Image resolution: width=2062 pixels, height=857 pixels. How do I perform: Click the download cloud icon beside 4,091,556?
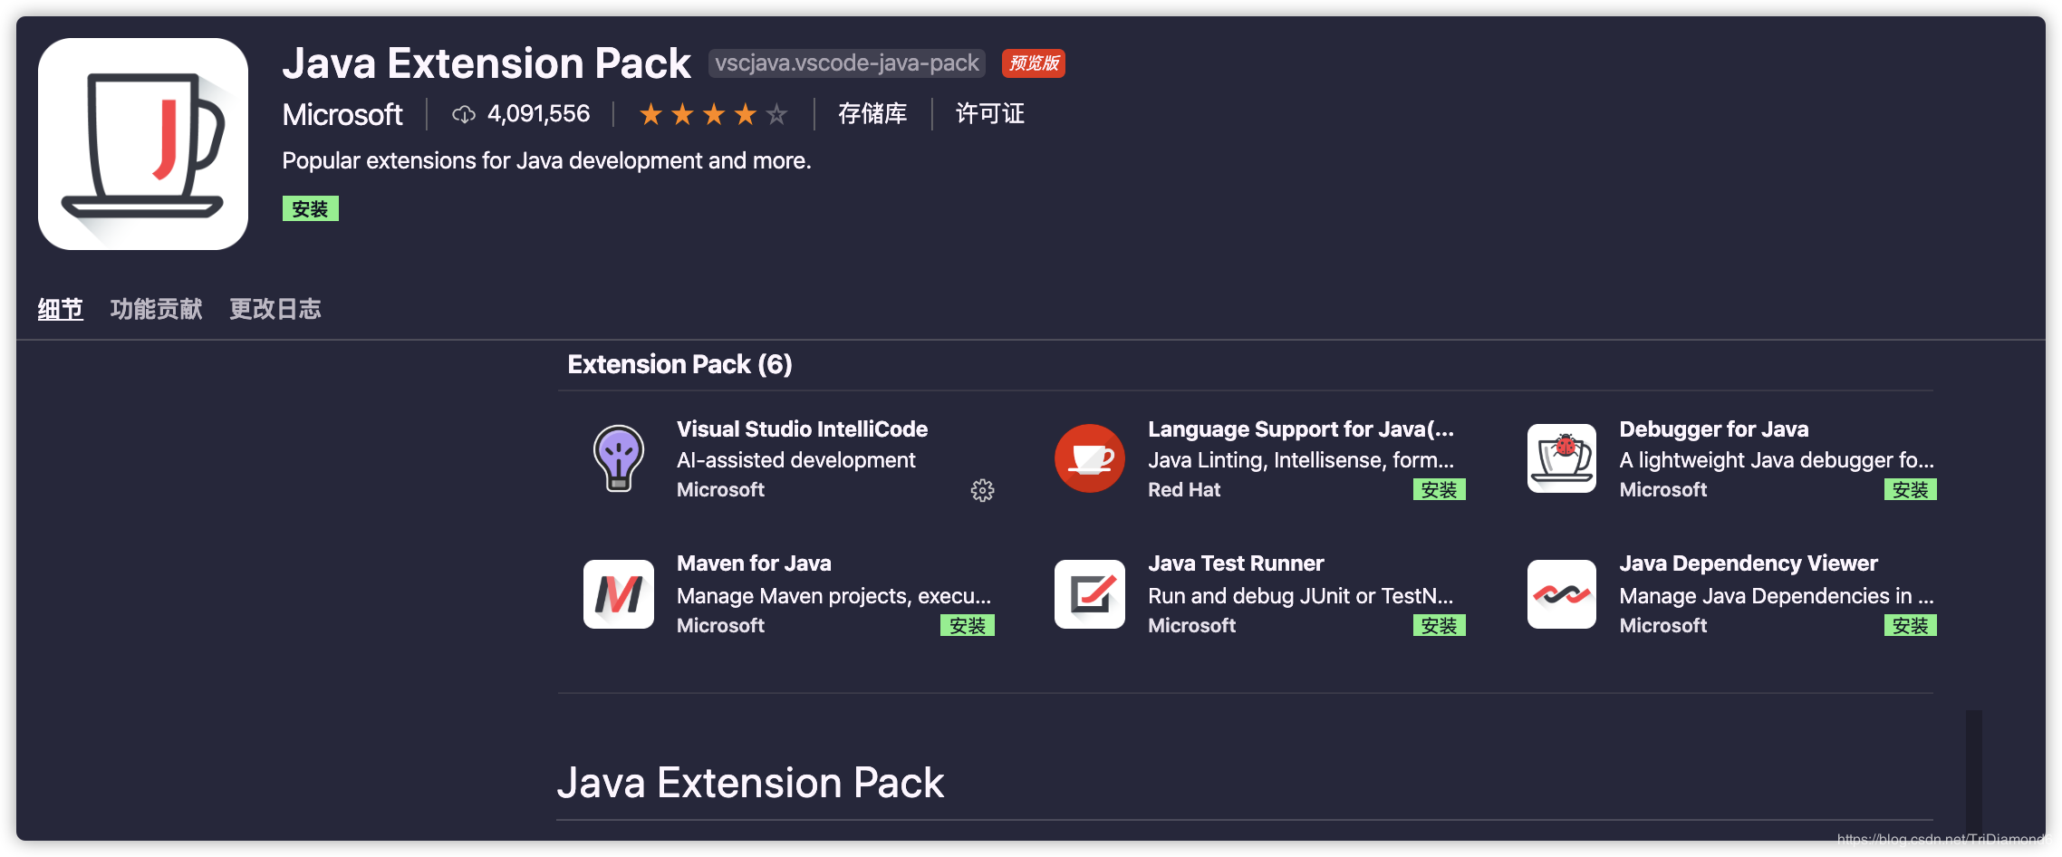tap(464, 114)
